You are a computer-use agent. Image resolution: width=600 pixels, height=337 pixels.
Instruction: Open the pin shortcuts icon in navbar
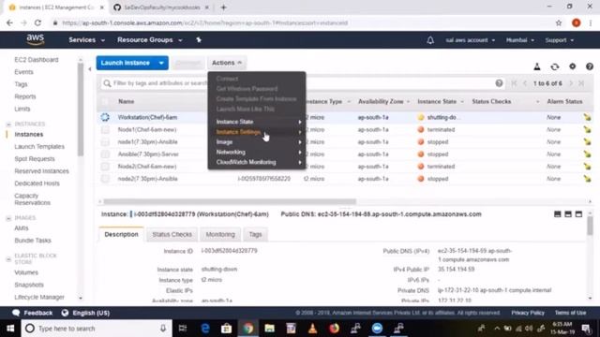point(199,39)
